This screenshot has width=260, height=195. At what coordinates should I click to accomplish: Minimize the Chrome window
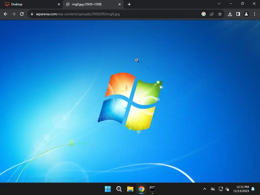click(x=231, y=4)
